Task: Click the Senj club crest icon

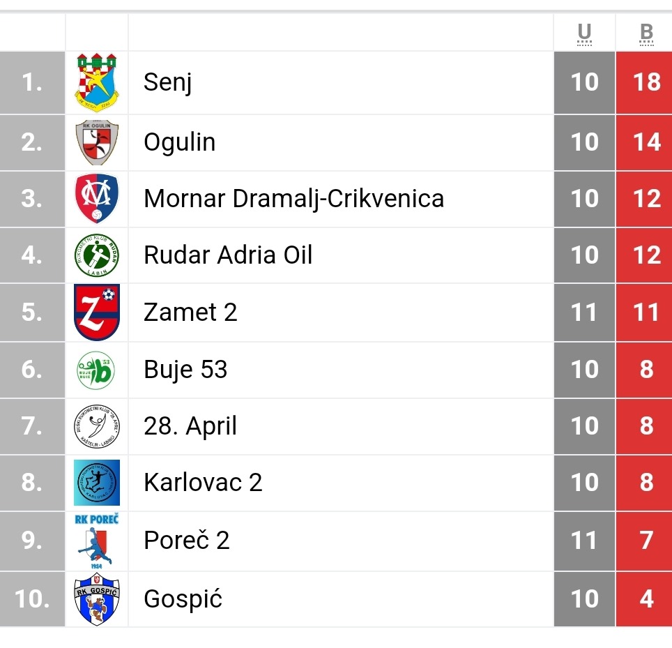Action: coord(97,83)
